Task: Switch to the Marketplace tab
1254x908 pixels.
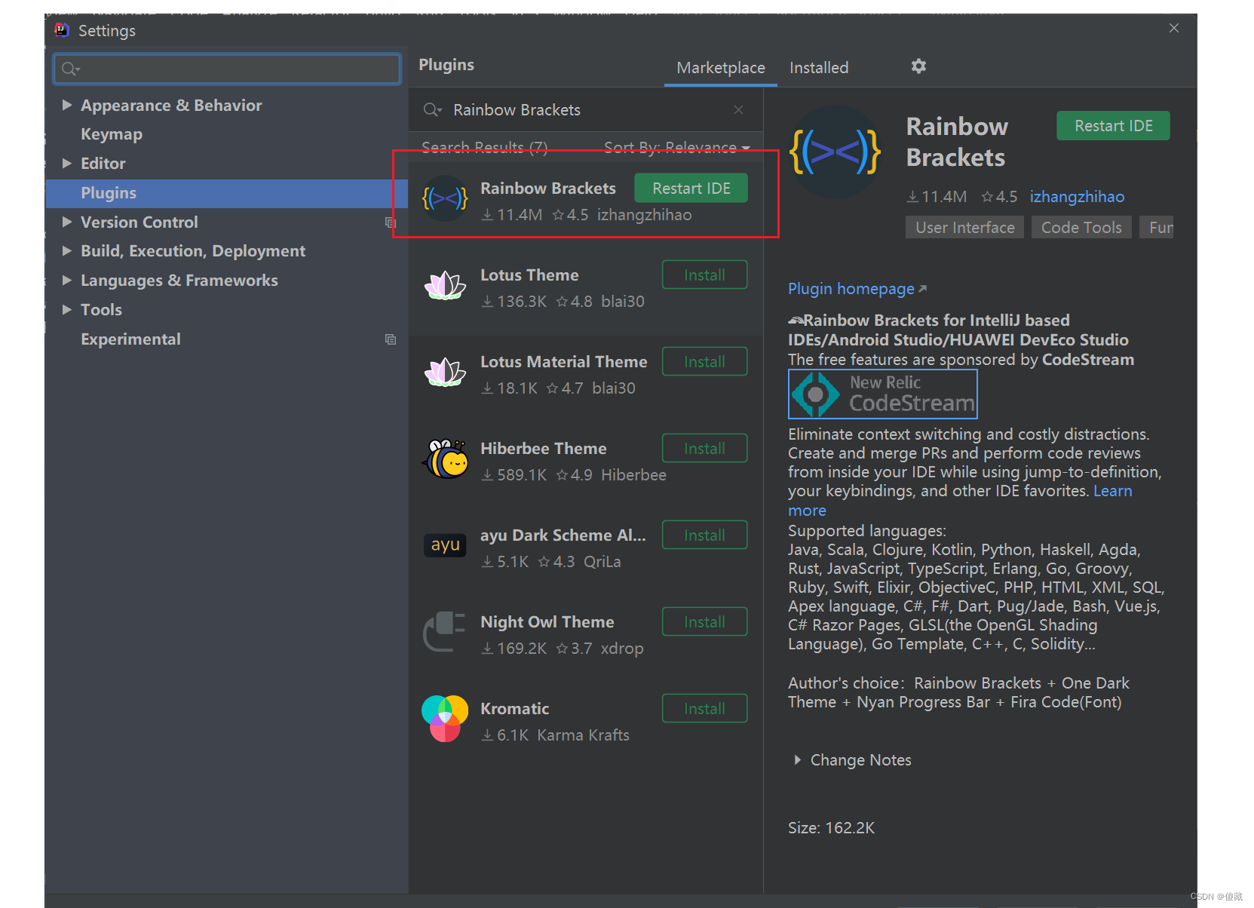Action: [x=721, y=68]
